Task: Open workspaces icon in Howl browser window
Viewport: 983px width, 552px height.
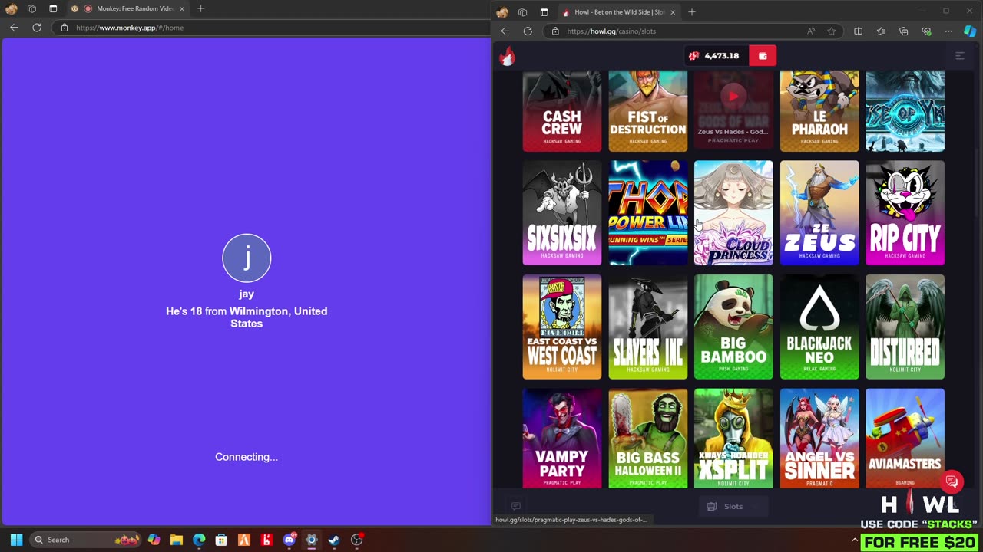Action: (522, 12)
